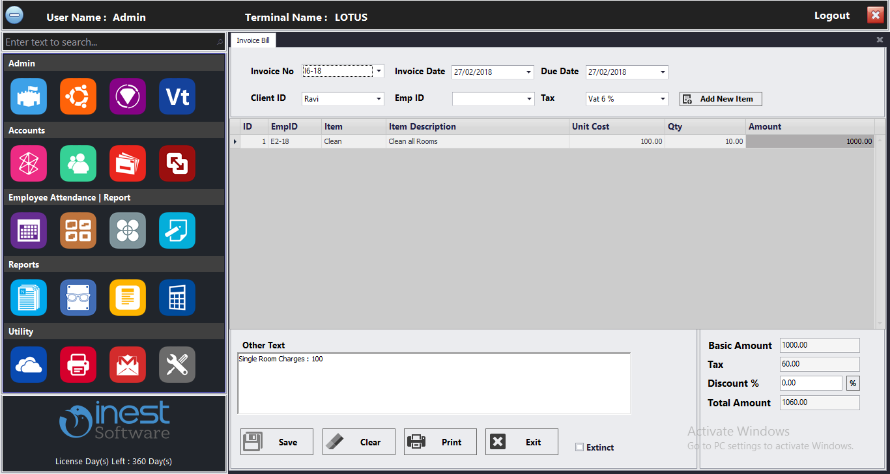The image size is (890, 474).
Task: Expand the Invoice No dropdown
Action: click(379, 72)
